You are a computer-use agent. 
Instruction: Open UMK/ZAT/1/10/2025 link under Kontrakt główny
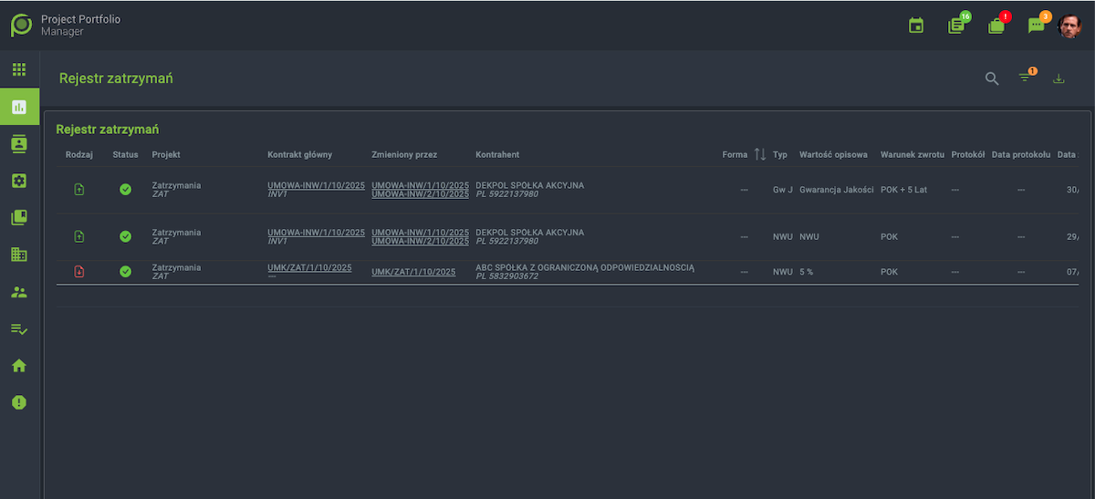click(x=309, y=267)
